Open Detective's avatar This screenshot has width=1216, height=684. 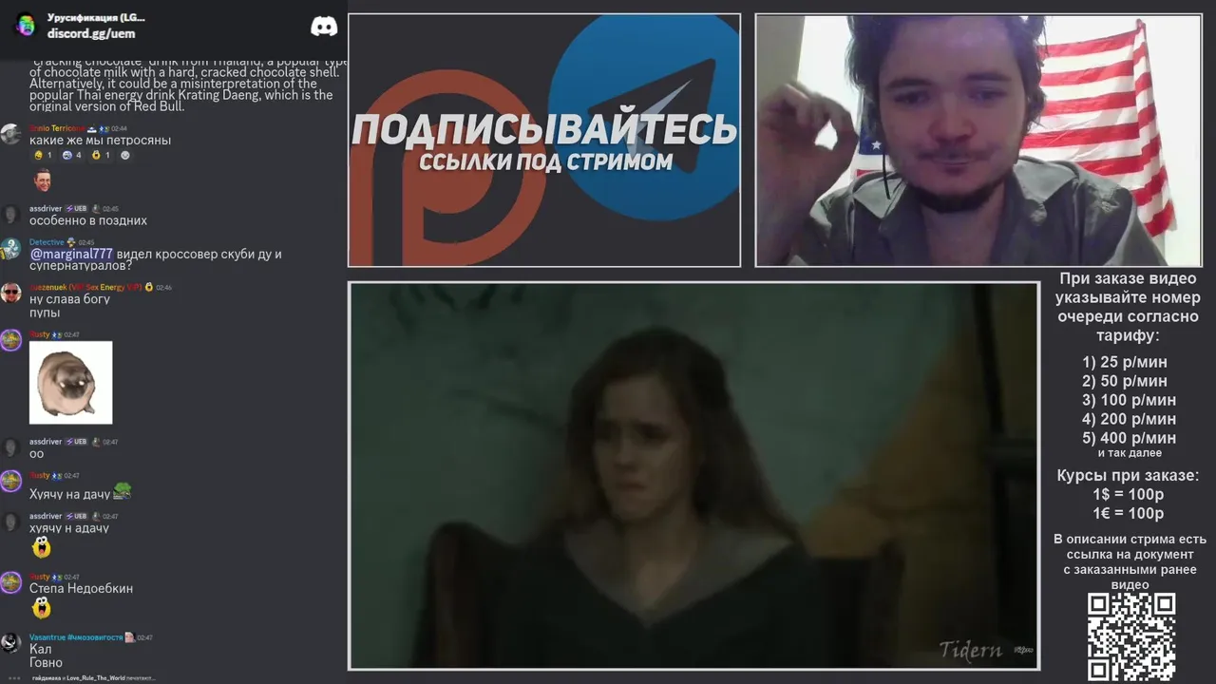(11, 249)
